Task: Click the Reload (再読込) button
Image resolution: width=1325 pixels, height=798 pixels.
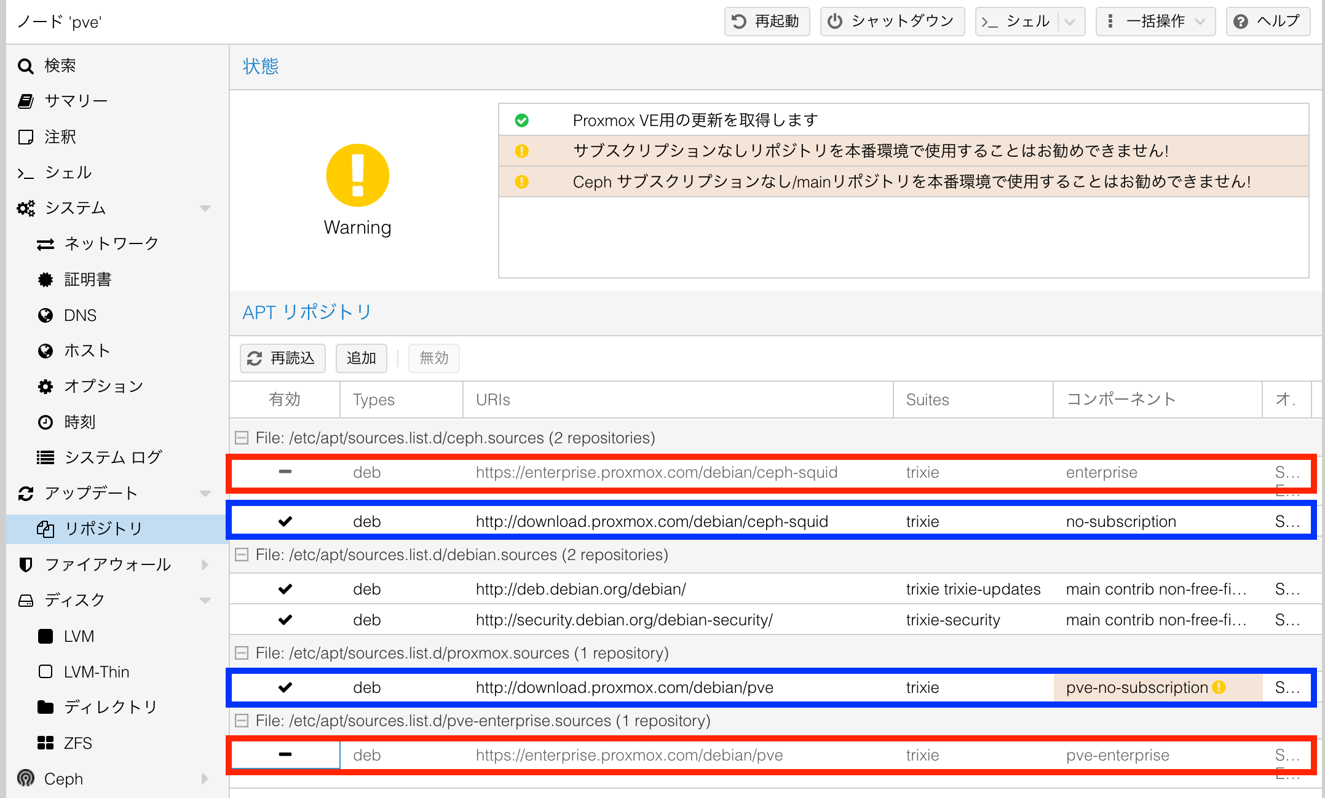Action: [282, 358]
